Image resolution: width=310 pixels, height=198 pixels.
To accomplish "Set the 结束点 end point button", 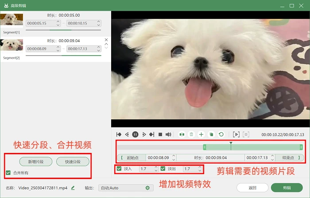I will 290,158.
